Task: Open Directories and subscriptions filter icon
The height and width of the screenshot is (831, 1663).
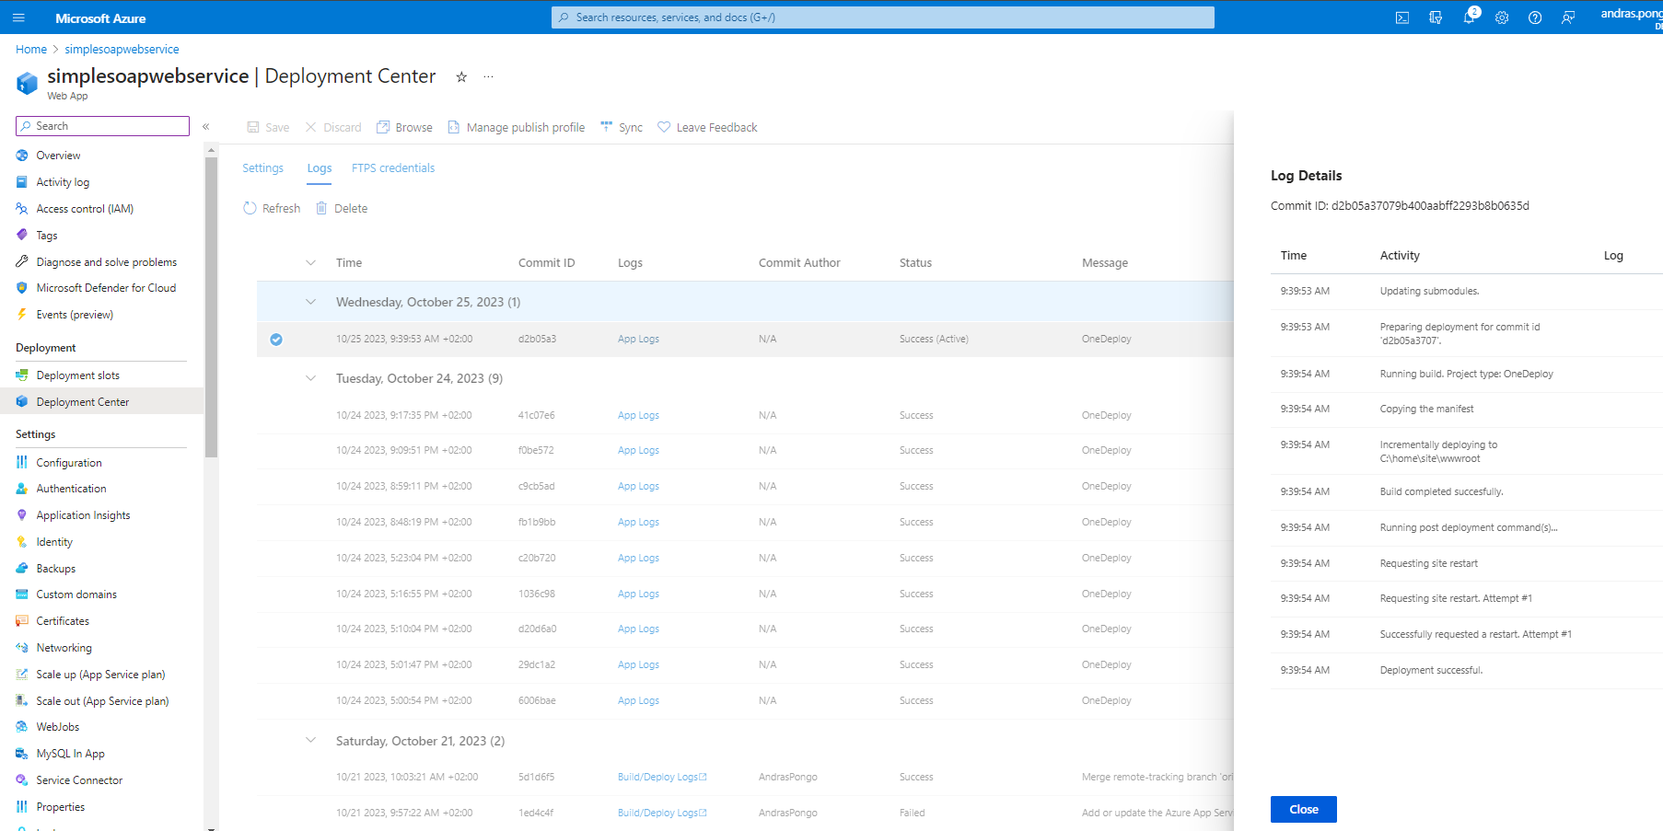Action: 1436,17
